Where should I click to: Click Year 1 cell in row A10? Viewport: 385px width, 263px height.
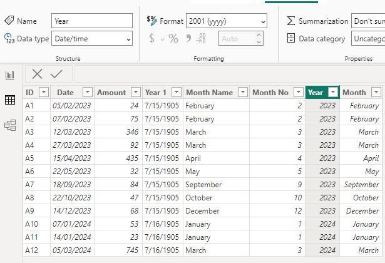point(163,224)
